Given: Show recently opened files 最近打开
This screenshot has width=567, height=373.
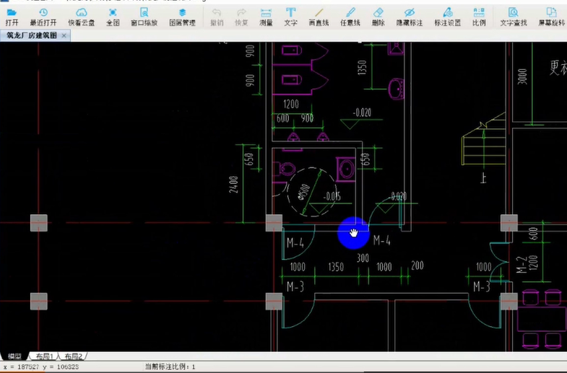Looking at the screenshot, I should pyautogui.click(x=43, y=17).
